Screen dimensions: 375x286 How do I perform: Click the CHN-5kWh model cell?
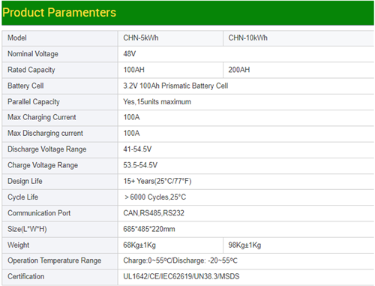click(170, 38)
